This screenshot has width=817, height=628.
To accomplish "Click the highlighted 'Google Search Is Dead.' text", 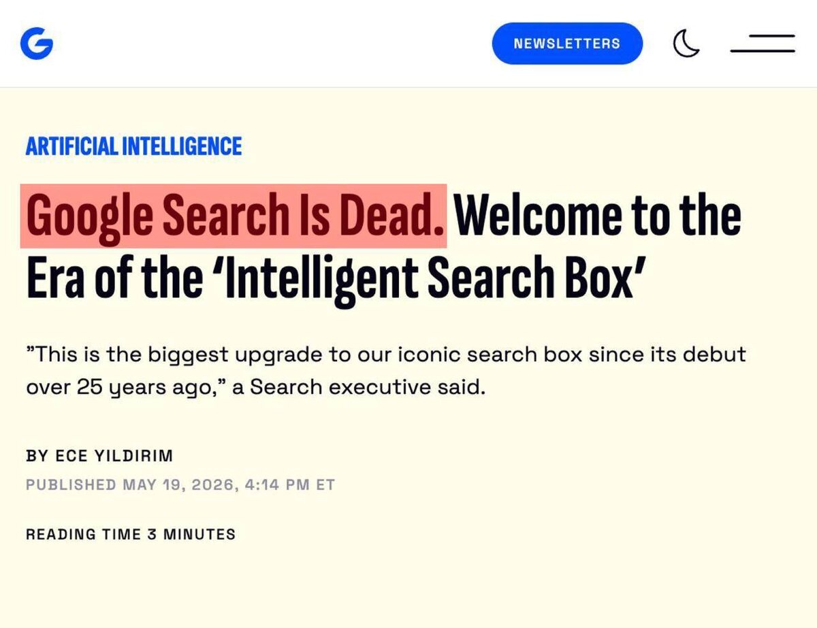I will point(234,216).
